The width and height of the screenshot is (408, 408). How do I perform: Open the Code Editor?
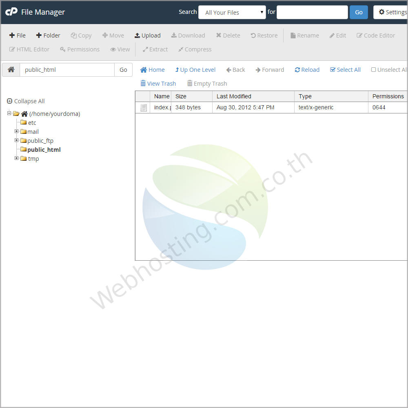[x=376, y=35]
